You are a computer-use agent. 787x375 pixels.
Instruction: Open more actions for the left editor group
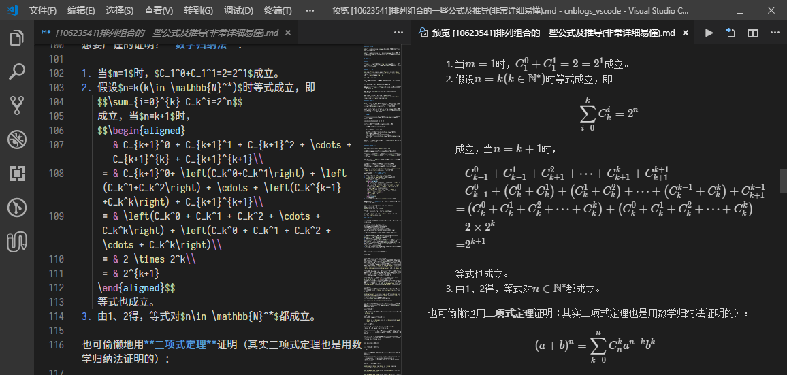pyautogui.click(x=398, y=33)
